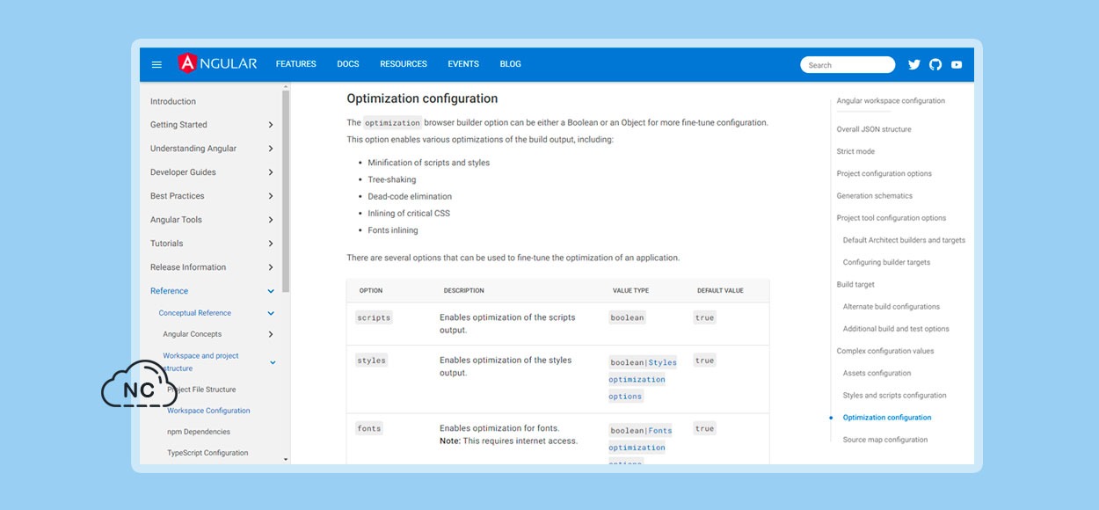The width and height of the screenshot is (1099, 510).
Task: Expand the Angular Concepts chevron
Action: pyautogui.click(x=271, y=334)
